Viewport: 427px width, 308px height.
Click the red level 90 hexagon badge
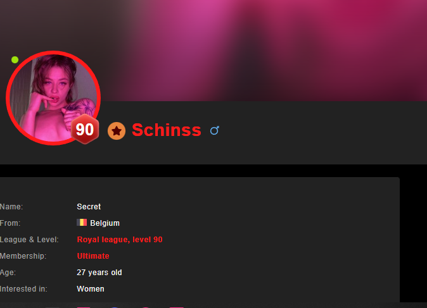pos(85,129)
